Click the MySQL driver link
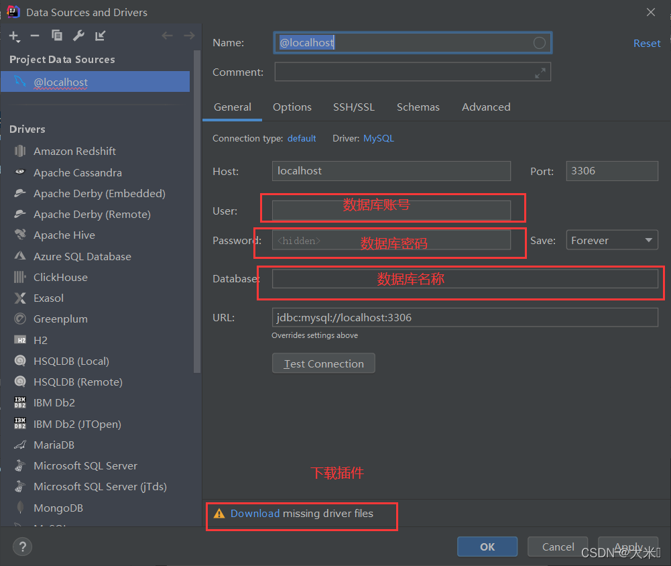 379,138
